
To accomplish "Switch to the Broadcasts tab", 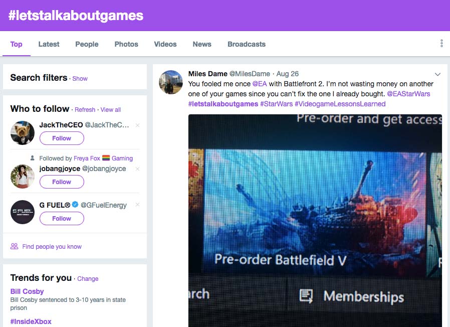I will click(x=247, y=44).
